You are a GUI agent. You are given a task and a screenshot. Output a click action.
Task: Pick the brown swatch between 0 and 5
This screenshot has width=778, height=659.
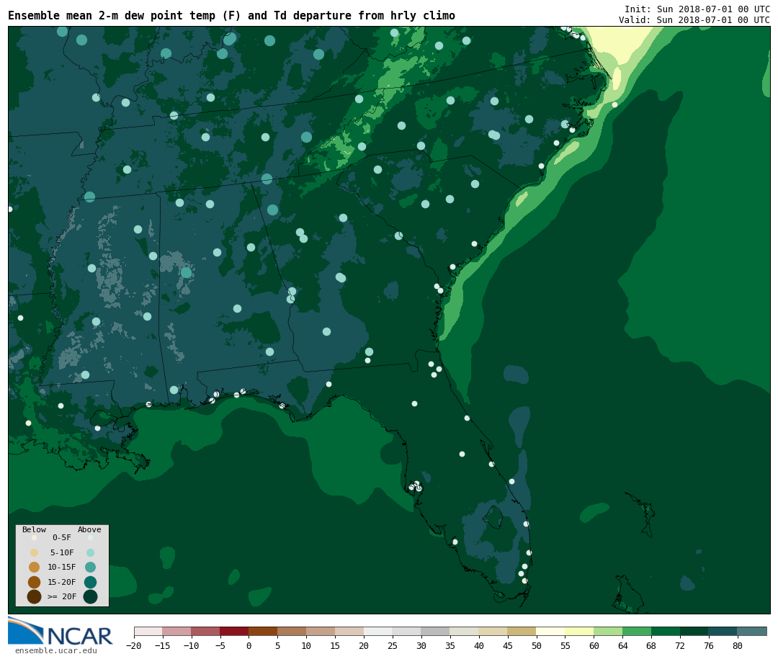point(263,631)
